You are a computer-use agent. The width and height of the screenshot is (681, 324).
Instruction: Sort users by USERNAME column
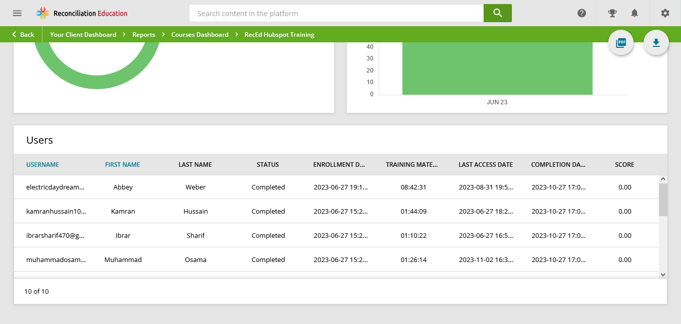point(42,164)
